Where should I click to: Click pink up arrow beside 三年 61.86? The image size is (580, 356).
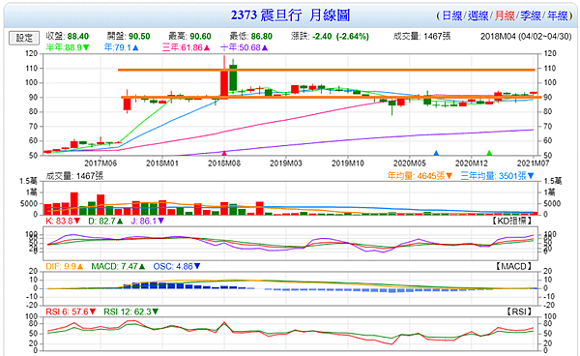tap(207, 47)
